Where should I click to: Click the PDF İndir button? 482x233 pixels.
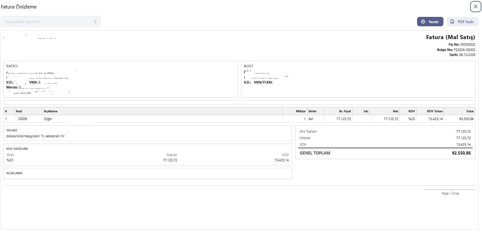462,22
